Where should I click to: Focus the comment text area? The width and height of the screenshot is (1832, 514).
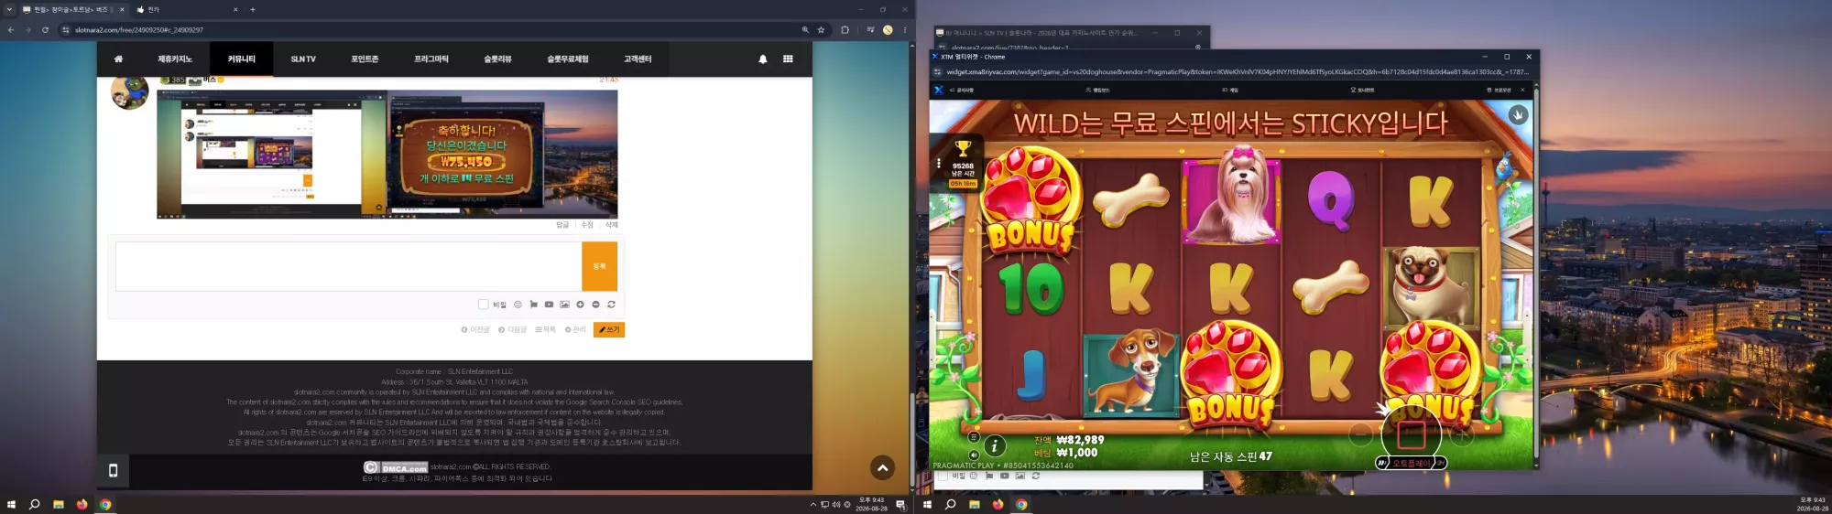tap(348, 266)
